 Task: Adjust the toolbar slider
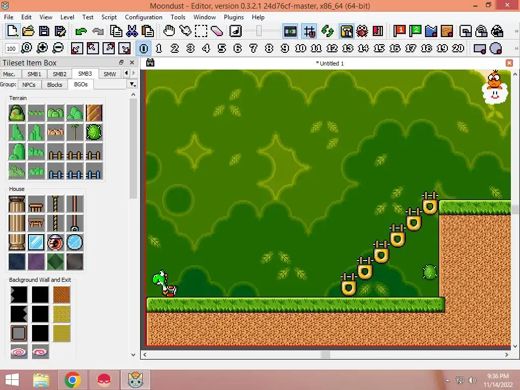pyautogui.click(x=258, y=31)
